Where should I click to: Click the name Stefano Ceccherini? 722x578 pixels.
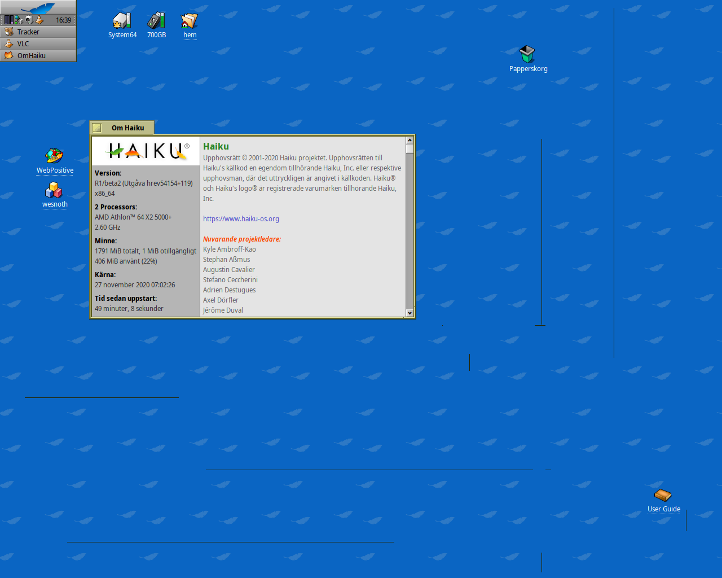pyautogui.click(x=230, y=280)
